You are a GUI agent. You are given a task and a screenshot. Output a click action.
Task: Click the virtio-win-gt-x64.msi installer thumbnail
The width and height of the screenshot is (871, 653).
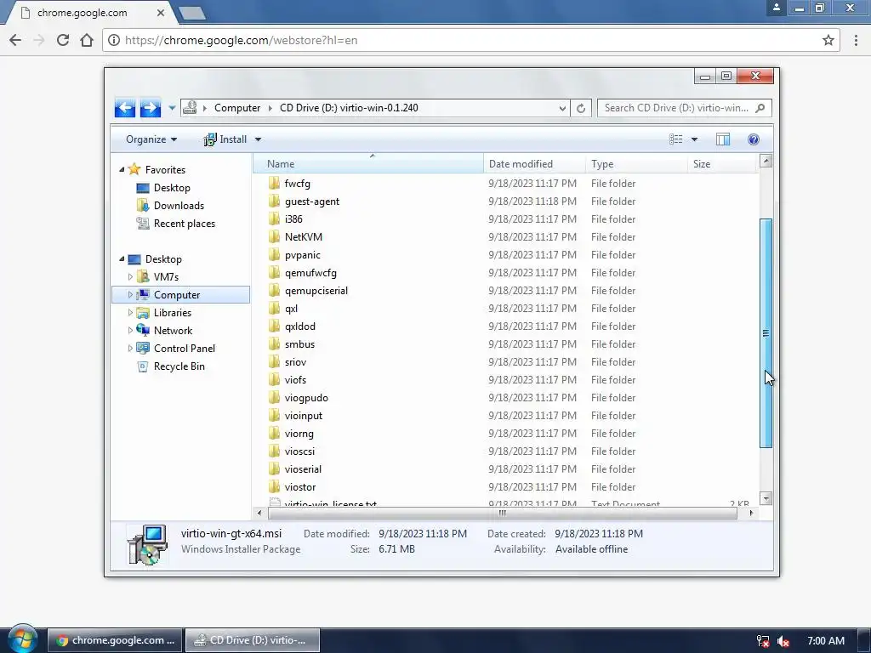pyautogui.click(x=147, y=544)
